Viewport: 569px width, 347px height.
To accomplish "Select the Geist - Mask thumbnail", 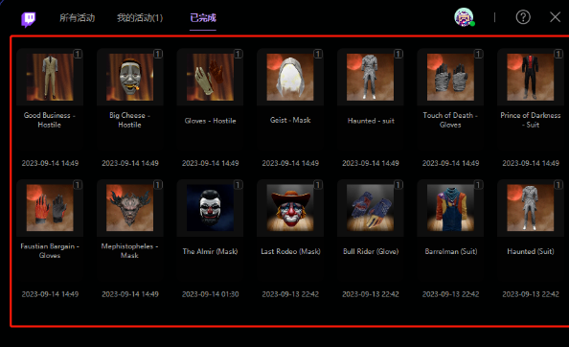I will 290,77.
